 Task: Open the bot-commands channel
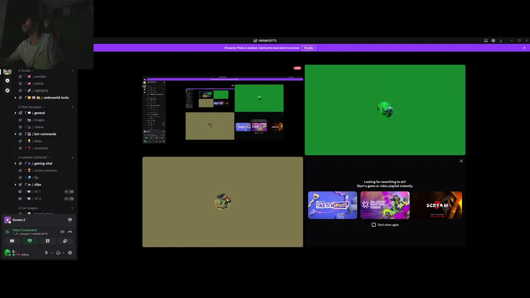(x=45, y=134)
